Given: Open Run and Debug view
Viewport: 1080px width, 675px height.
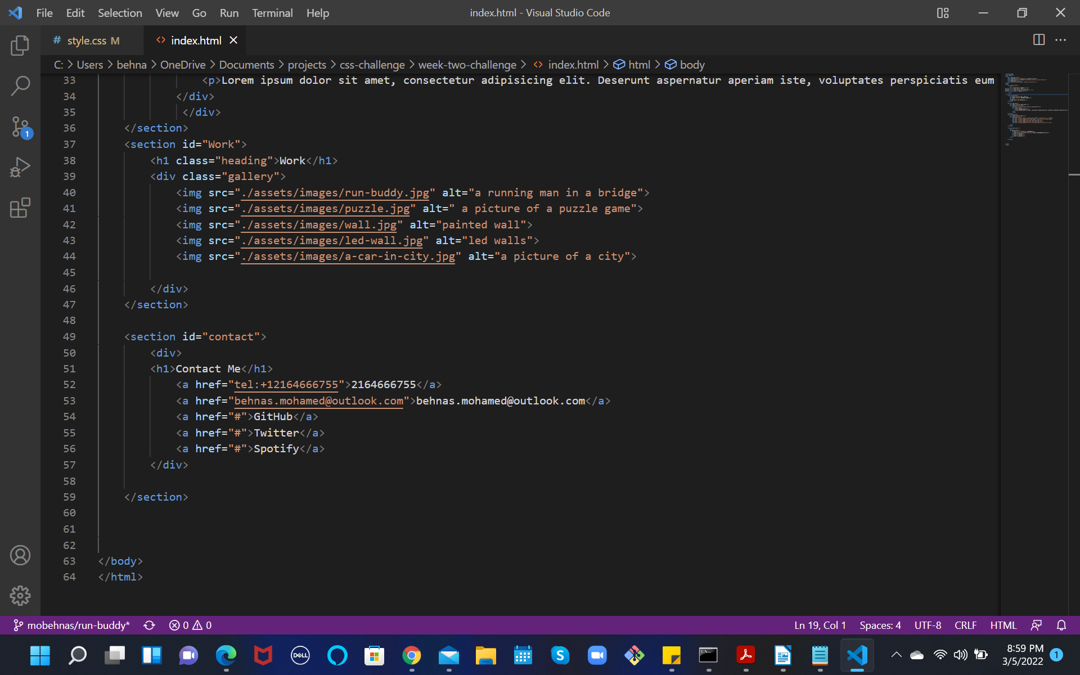Looking at the screenshot, I should tap(20, 168).
